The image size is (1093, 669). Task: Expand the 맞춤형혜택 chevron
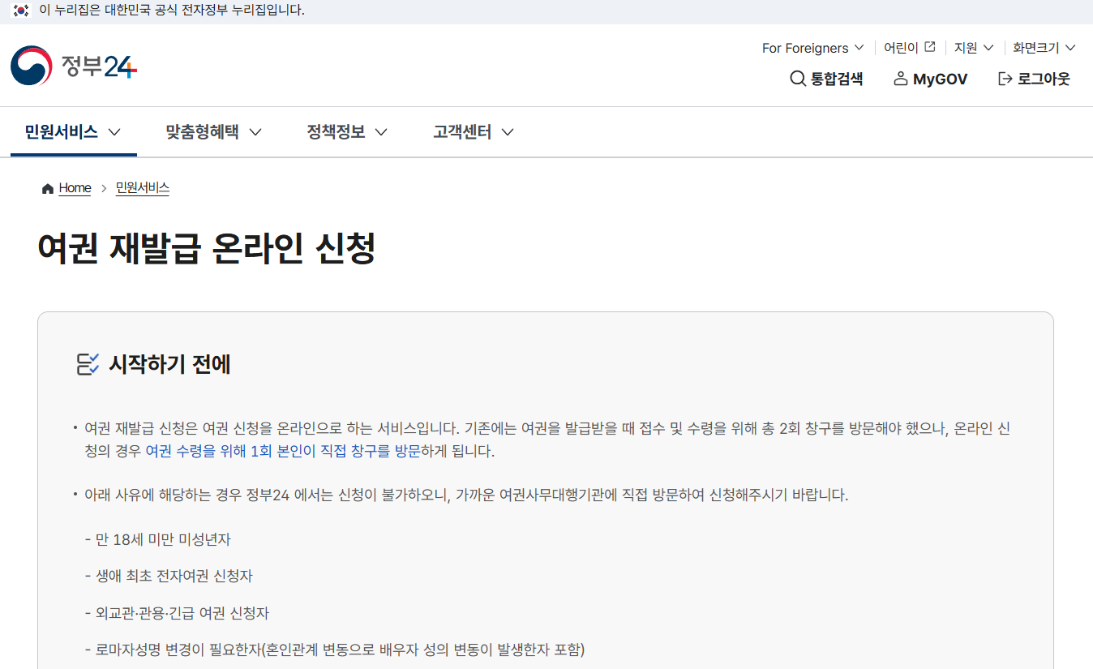tap(257, 131)
